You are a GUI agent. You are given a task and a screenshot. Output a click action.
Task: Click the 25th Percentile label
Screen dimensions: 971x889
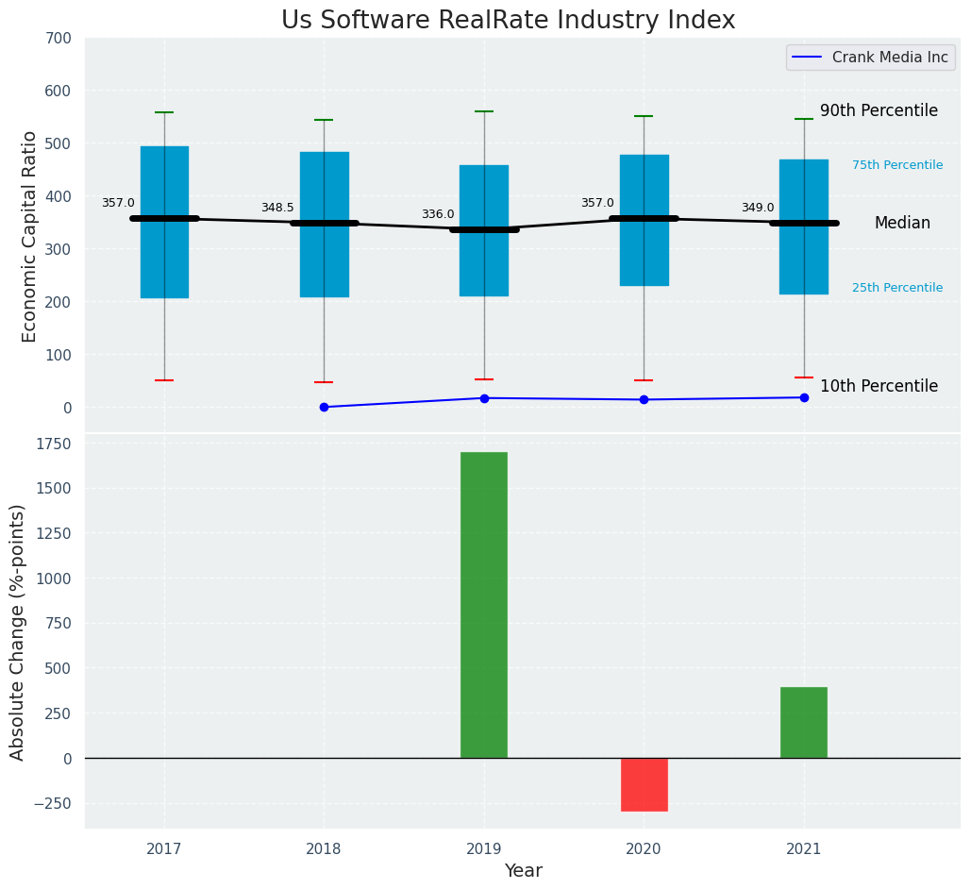tap(896, 288)
